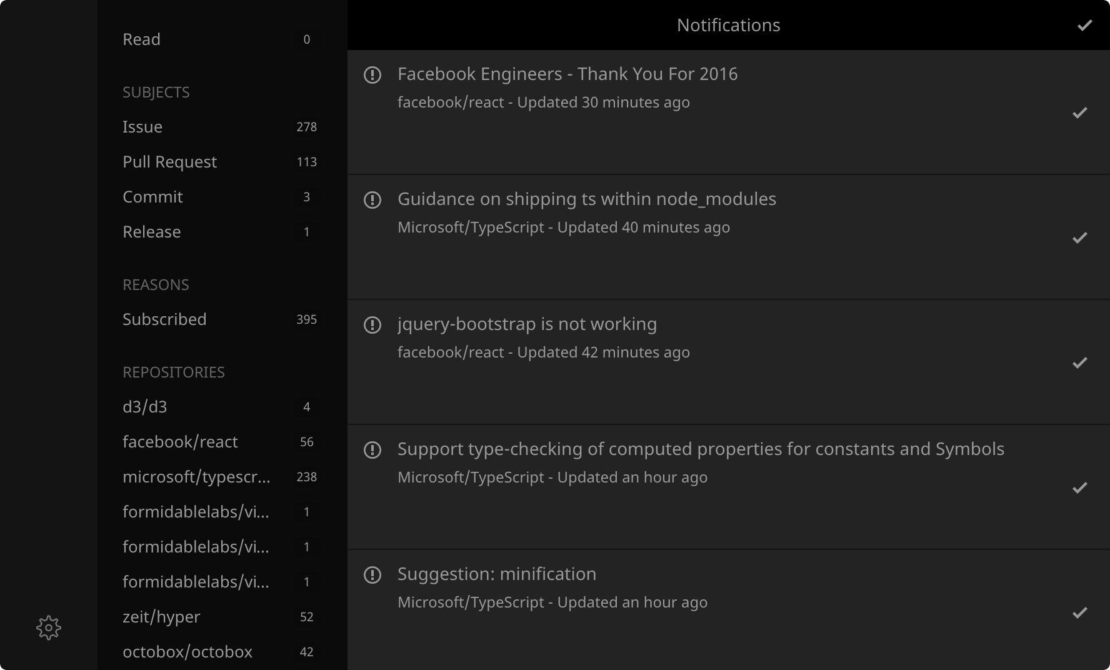Select the zeit/hyper repository filter
1110x670 pixels.
[x=222, y=617]
